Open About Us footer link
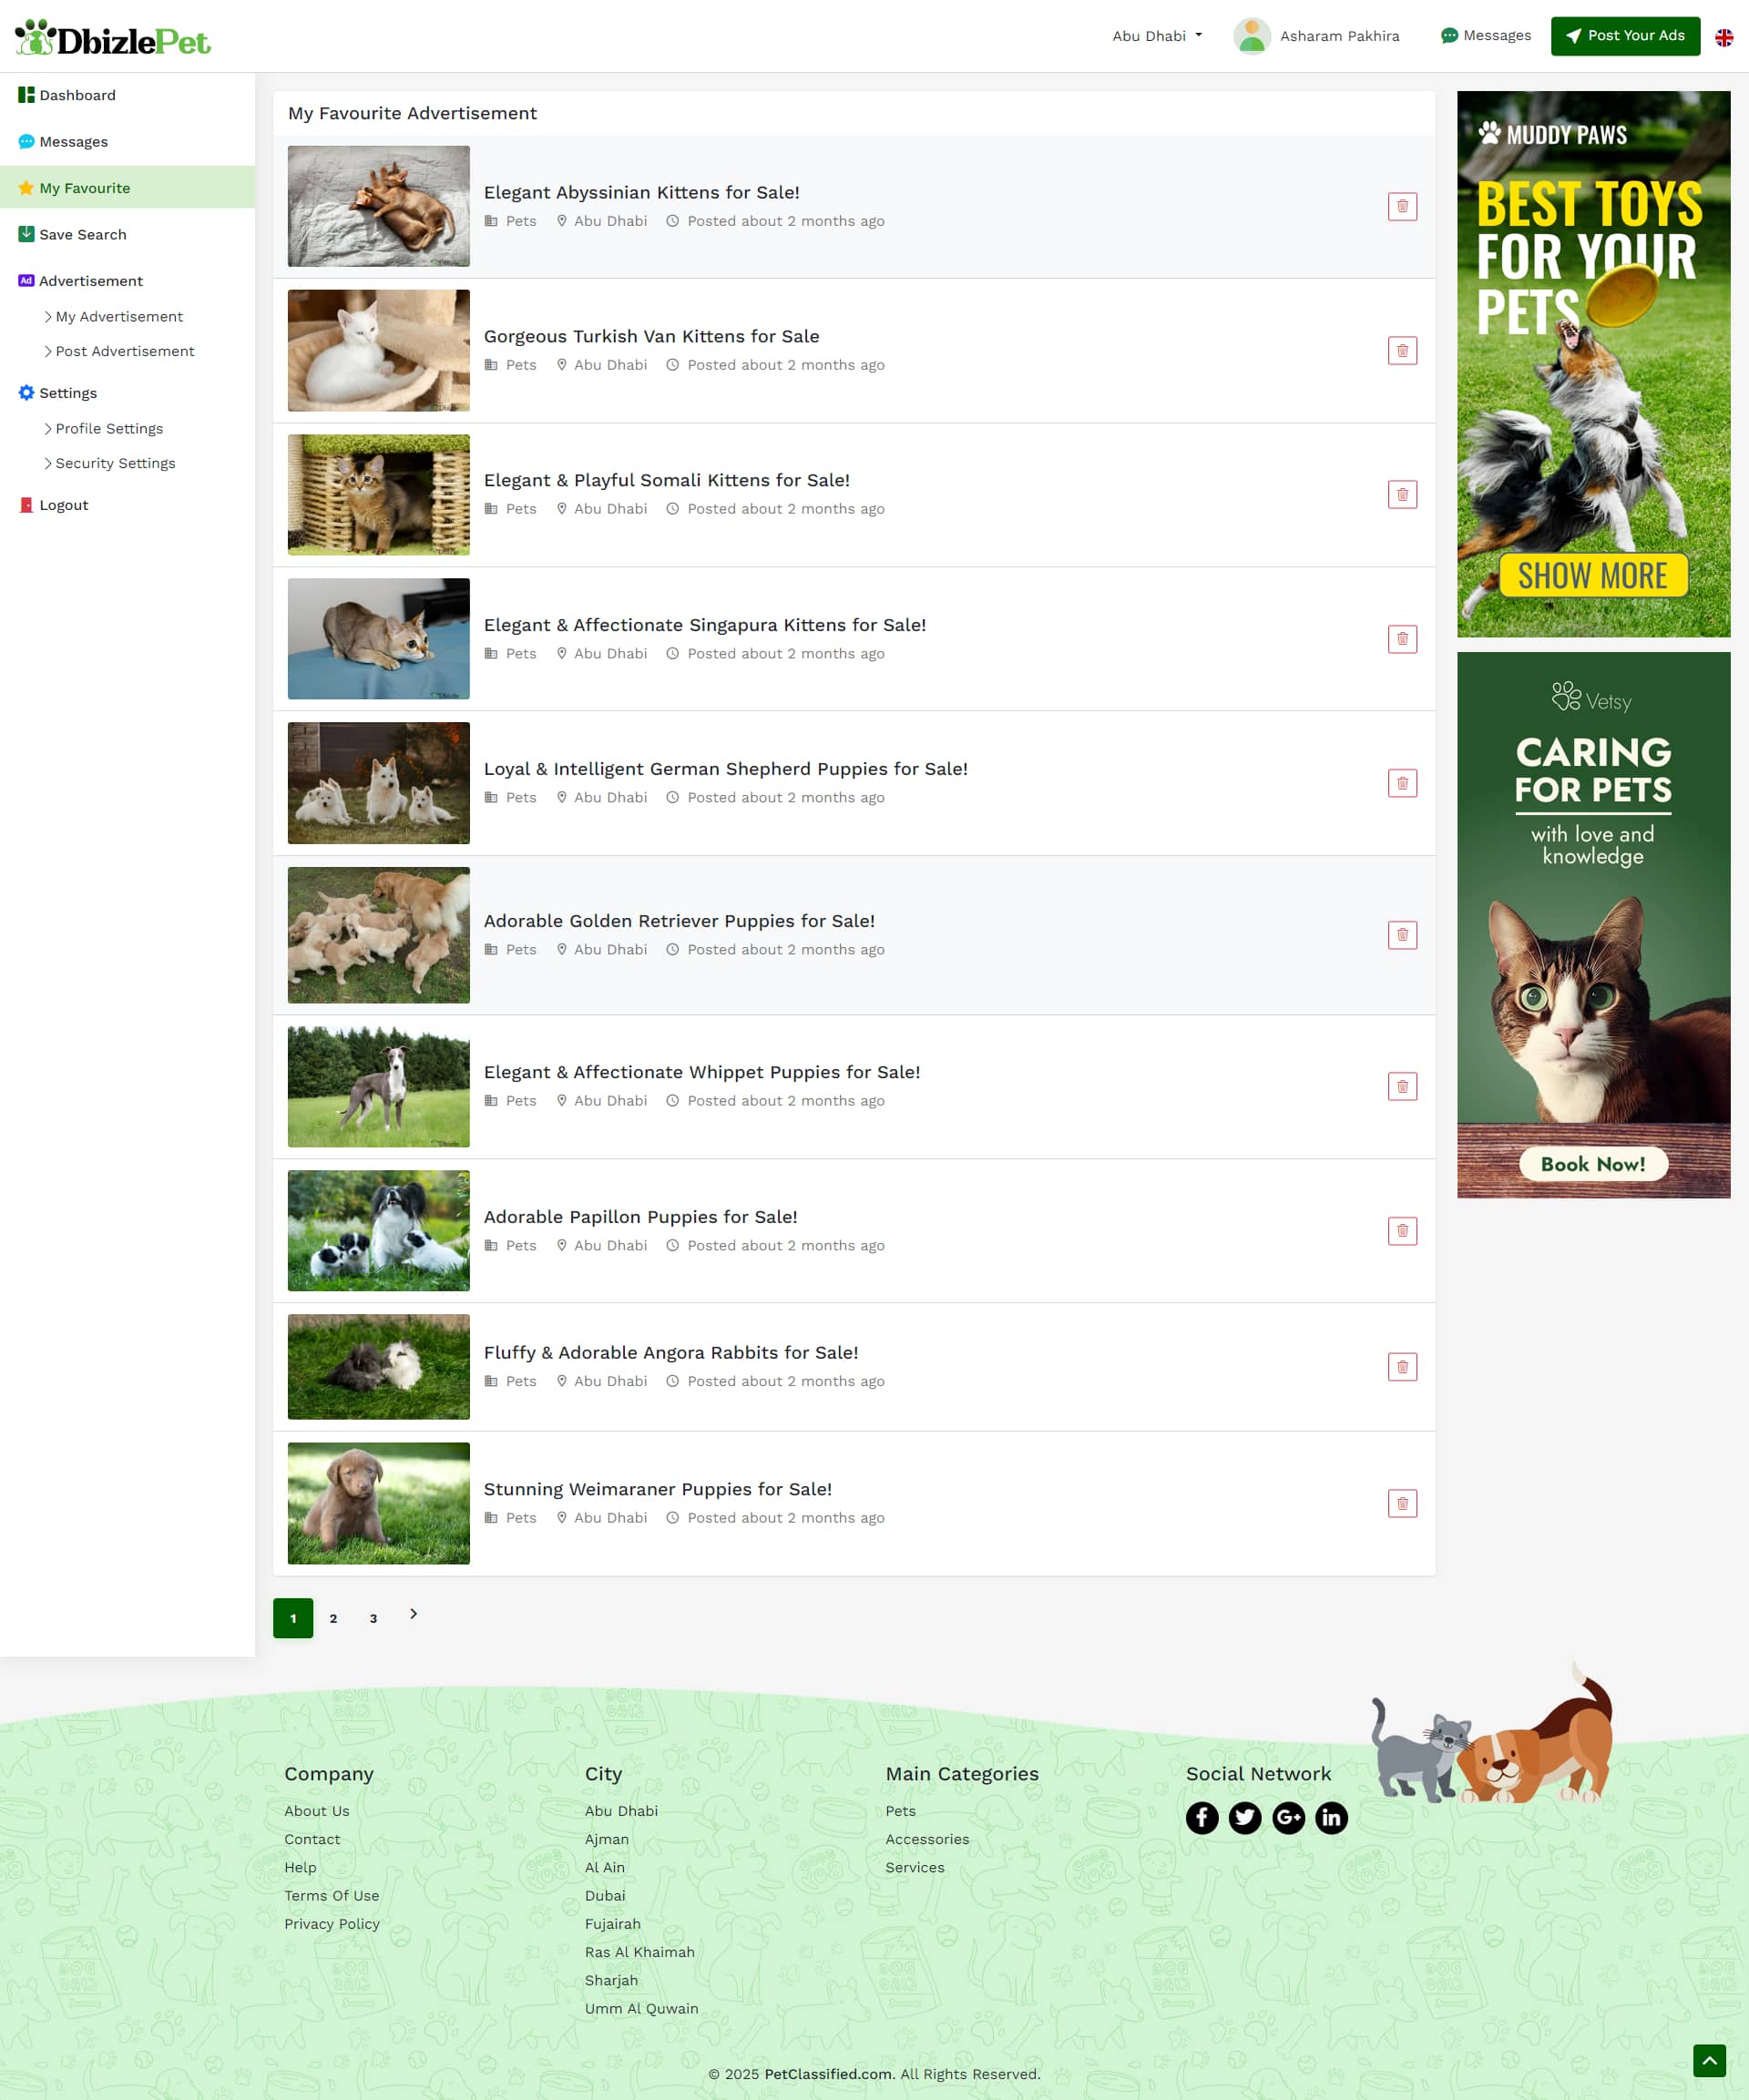The image size is (1749, 2100). click(x=316, y=1811)
